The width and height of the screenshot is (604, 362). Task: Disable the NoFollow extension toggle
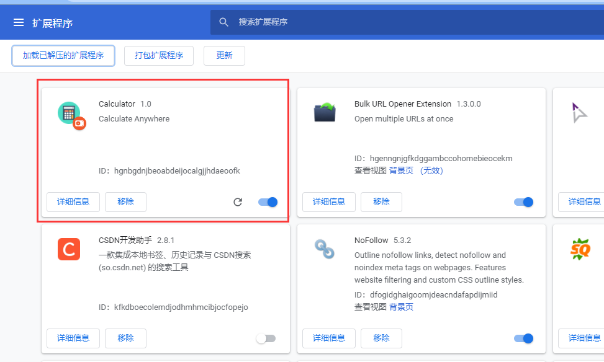click(x=523, y=338)
